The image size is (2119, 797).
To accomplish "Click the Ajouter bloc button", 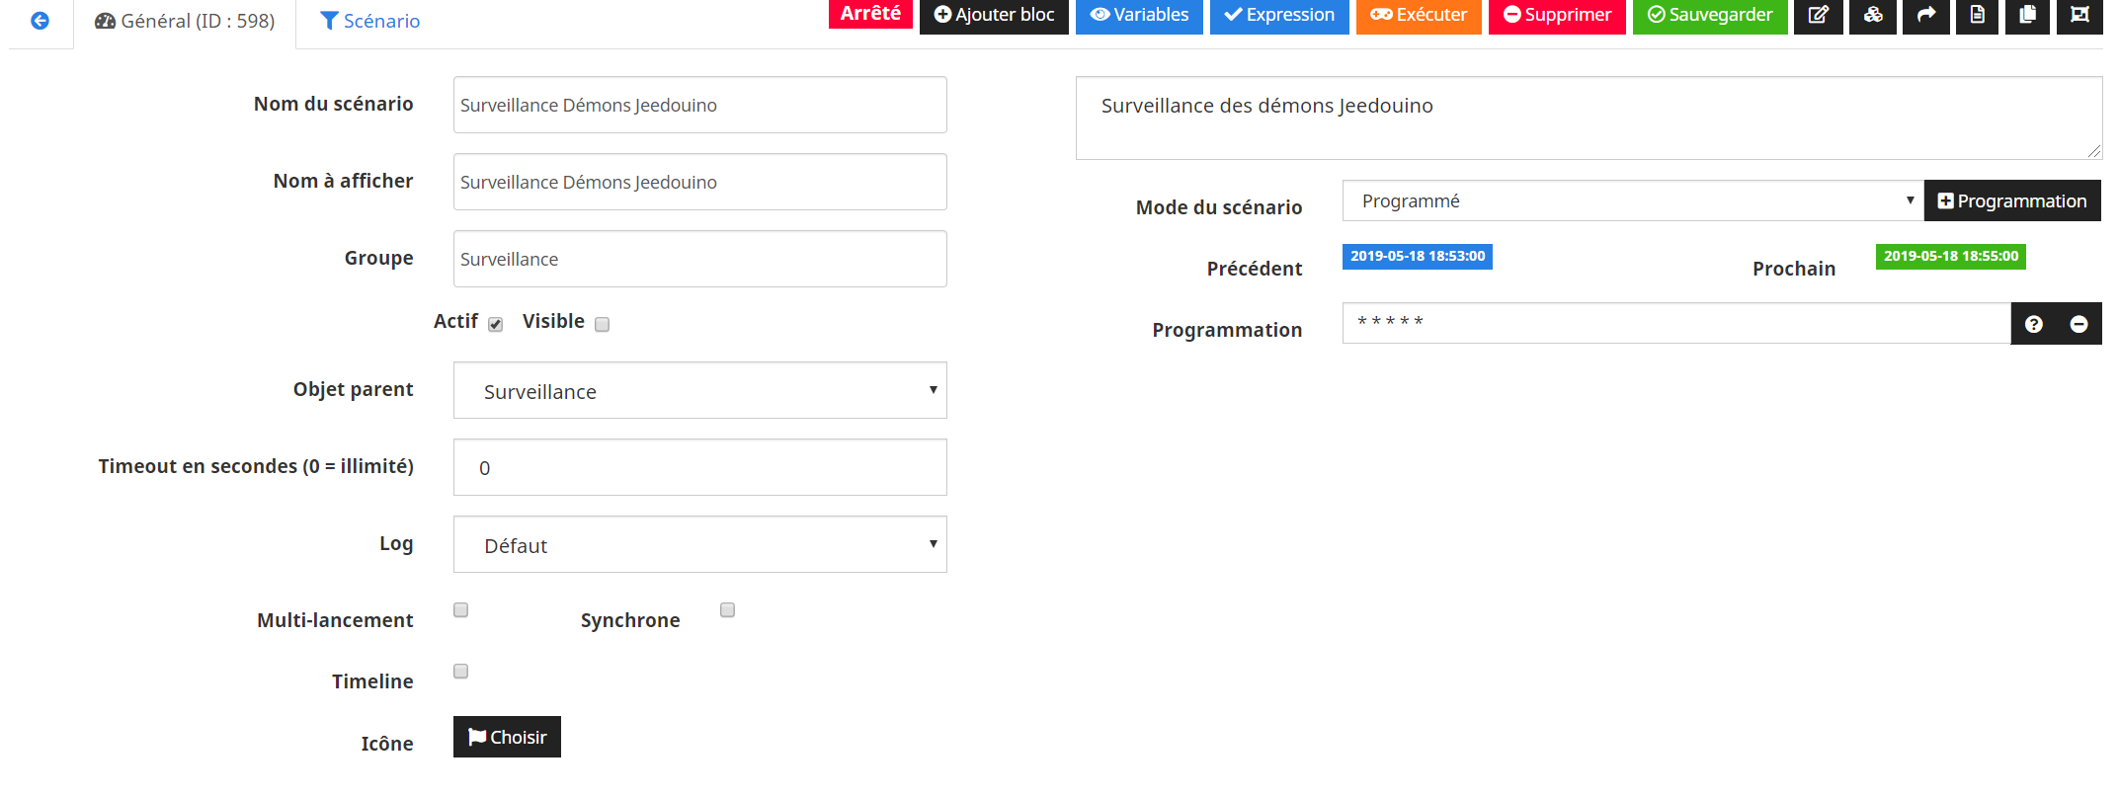I will [x=994, y=15].
